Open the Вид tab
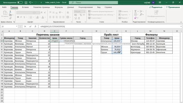 99,7
